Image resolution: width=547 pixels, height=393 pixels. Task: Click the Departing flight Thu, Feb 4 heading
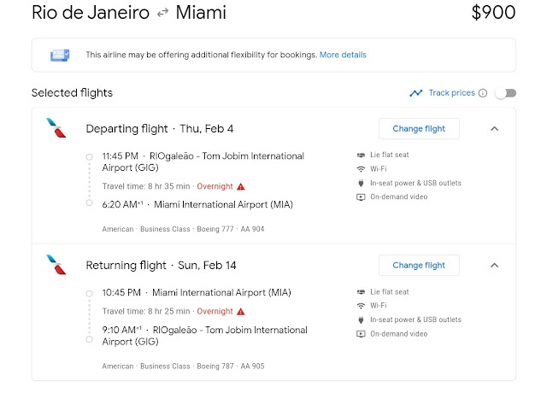point(160,129)
